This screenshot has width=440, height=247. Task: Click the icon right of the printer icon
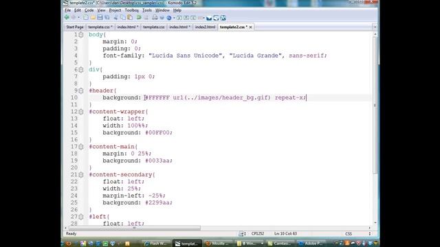162,18
